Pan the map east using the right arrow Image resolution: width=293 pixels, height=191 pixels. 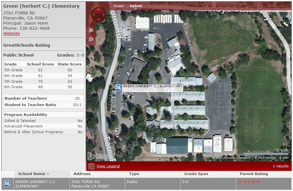tap(103, 14)
